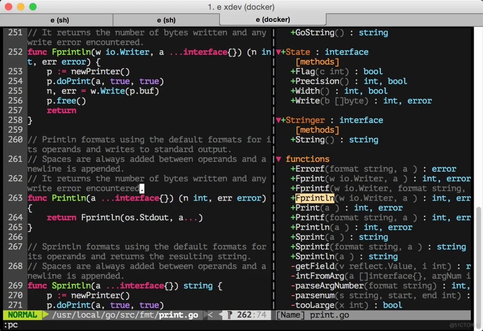Click the return keyword on line 257
Viewport: 483px width, 331px height.
(61, 110)
